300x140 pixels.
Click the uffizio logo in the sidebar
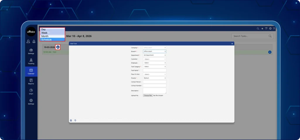point(31,32)
